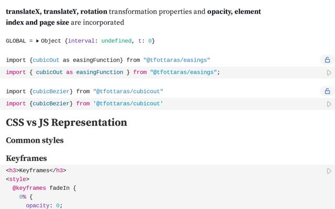Click the "@tfottaras/cubicout" link in the output

point(128,91)
